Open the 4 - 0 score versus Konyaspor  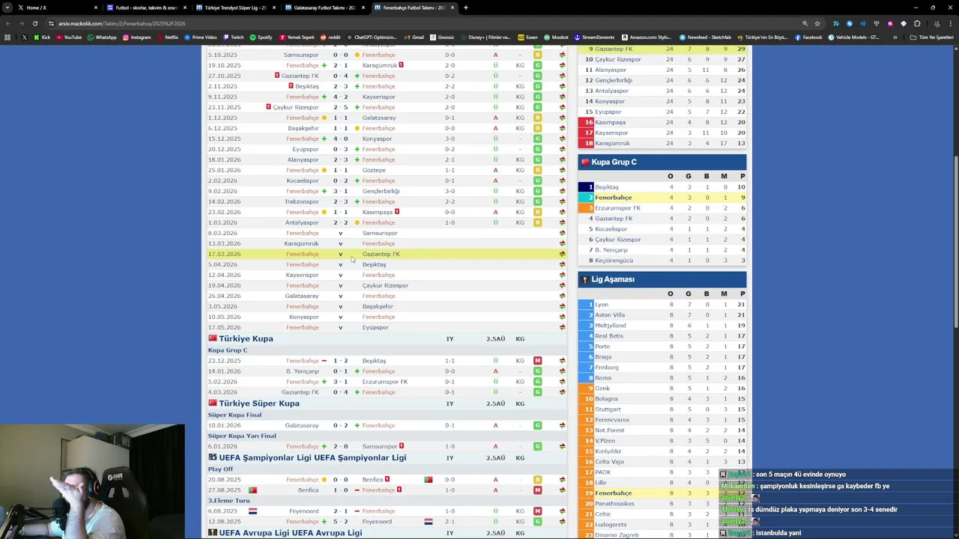coord(340,138)
